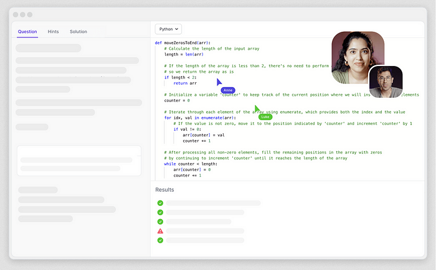This screenshot has height=270, width=436.
Task: Click the 'if length < 2:' line
Action: tap(180, 78)
